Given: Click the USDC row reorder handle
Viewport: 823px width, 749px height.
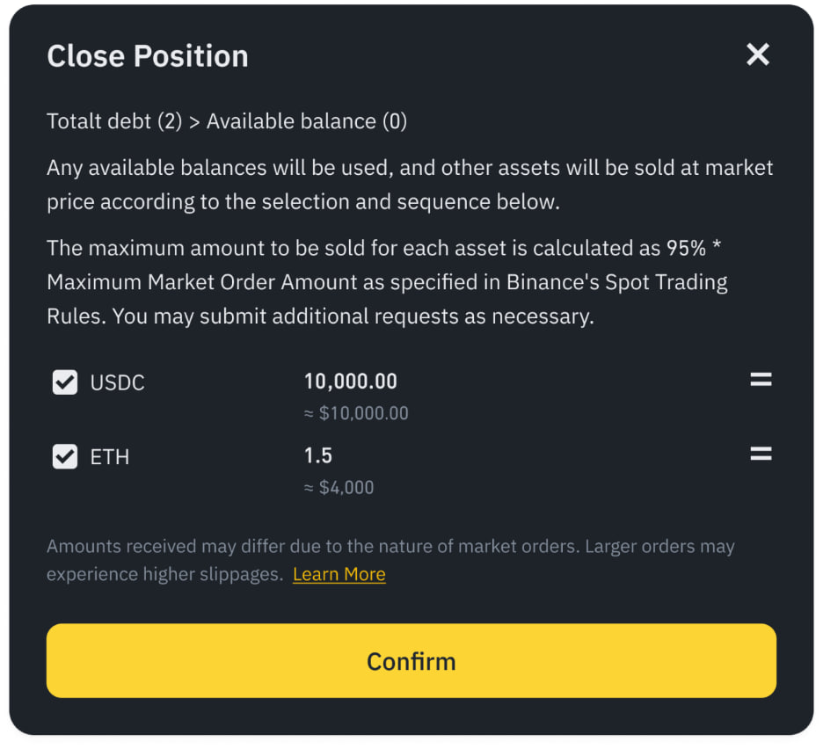Looking at the screenshot, I should (760, 379).
